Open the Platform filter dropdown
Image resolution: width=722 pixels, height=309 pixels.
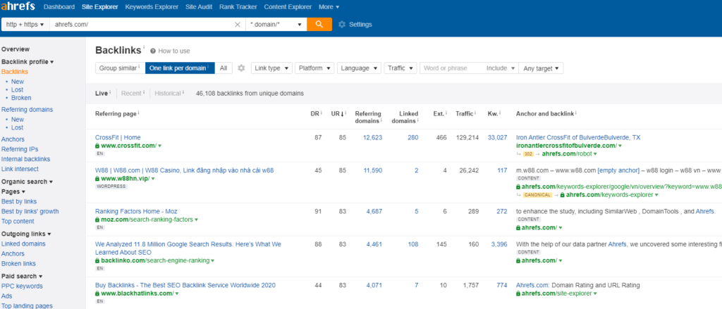(x=314, y=68)
